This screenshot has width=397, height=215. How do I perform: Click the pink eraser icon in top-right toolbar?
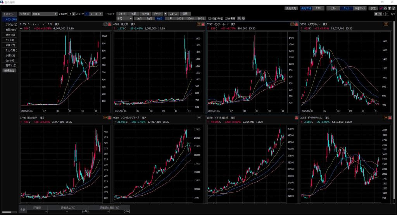381,8
